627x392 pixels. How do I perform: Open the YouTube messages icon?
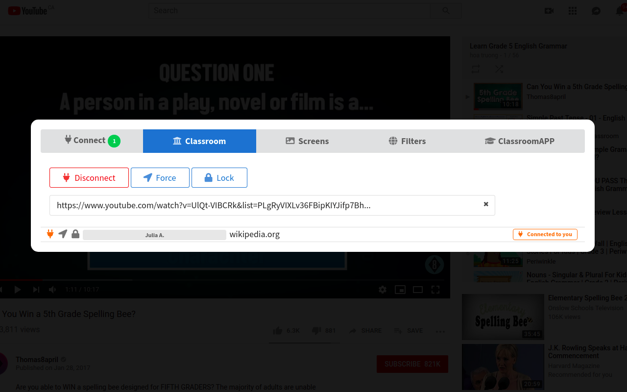[596, 11]
